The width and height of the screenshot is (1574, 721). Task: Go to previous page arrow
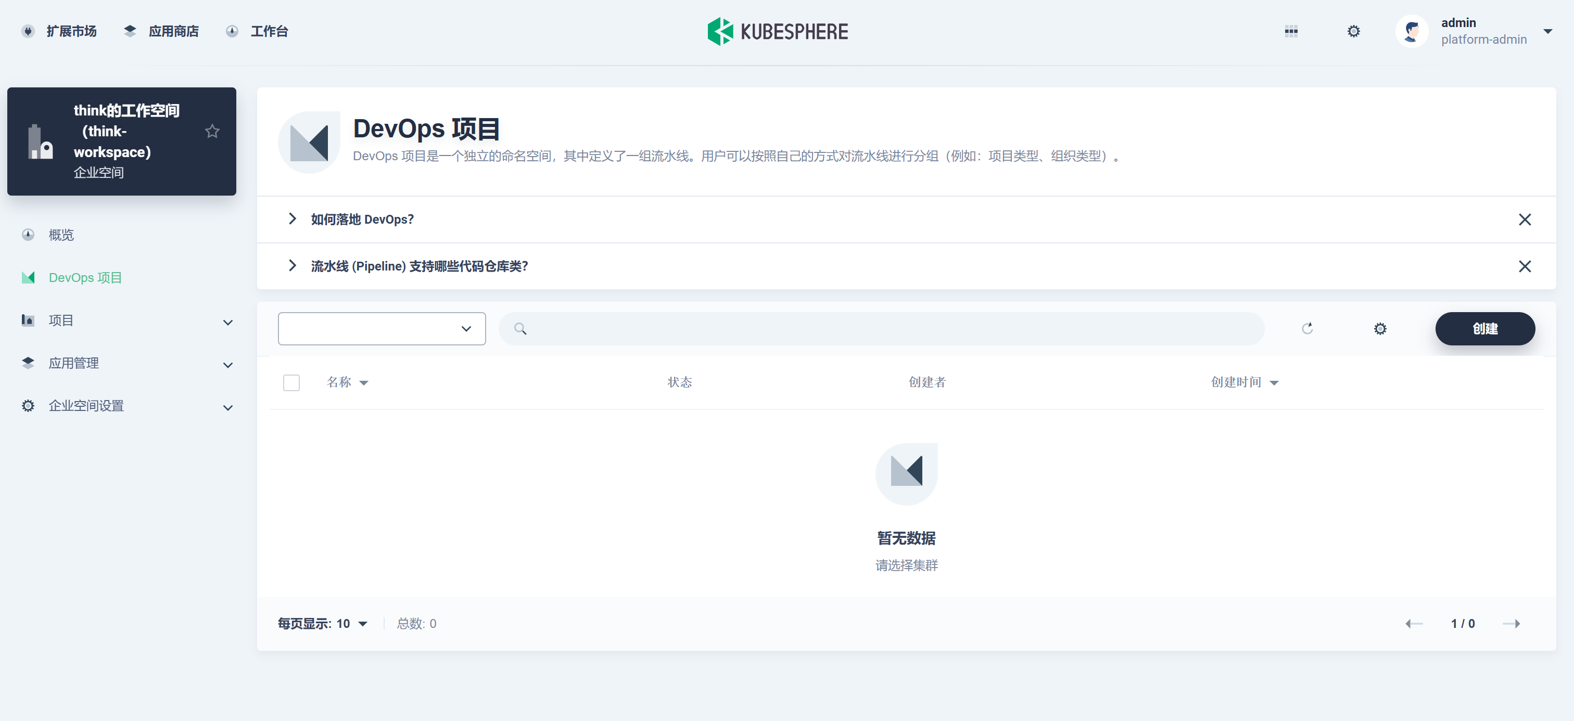pos(1414,623)
